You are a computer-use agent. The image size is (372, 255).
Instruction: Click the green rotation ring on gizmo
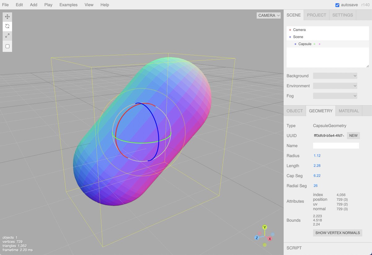click(x=141, y=143)
